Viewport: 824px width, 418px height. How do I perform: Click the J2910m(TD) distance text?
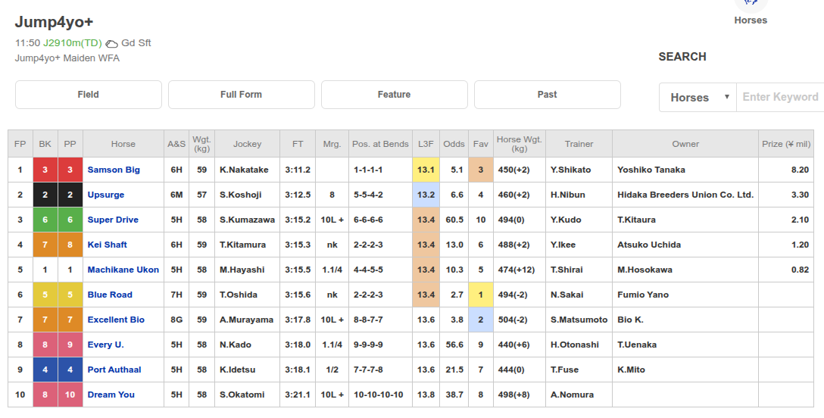[x=73, y=43]
